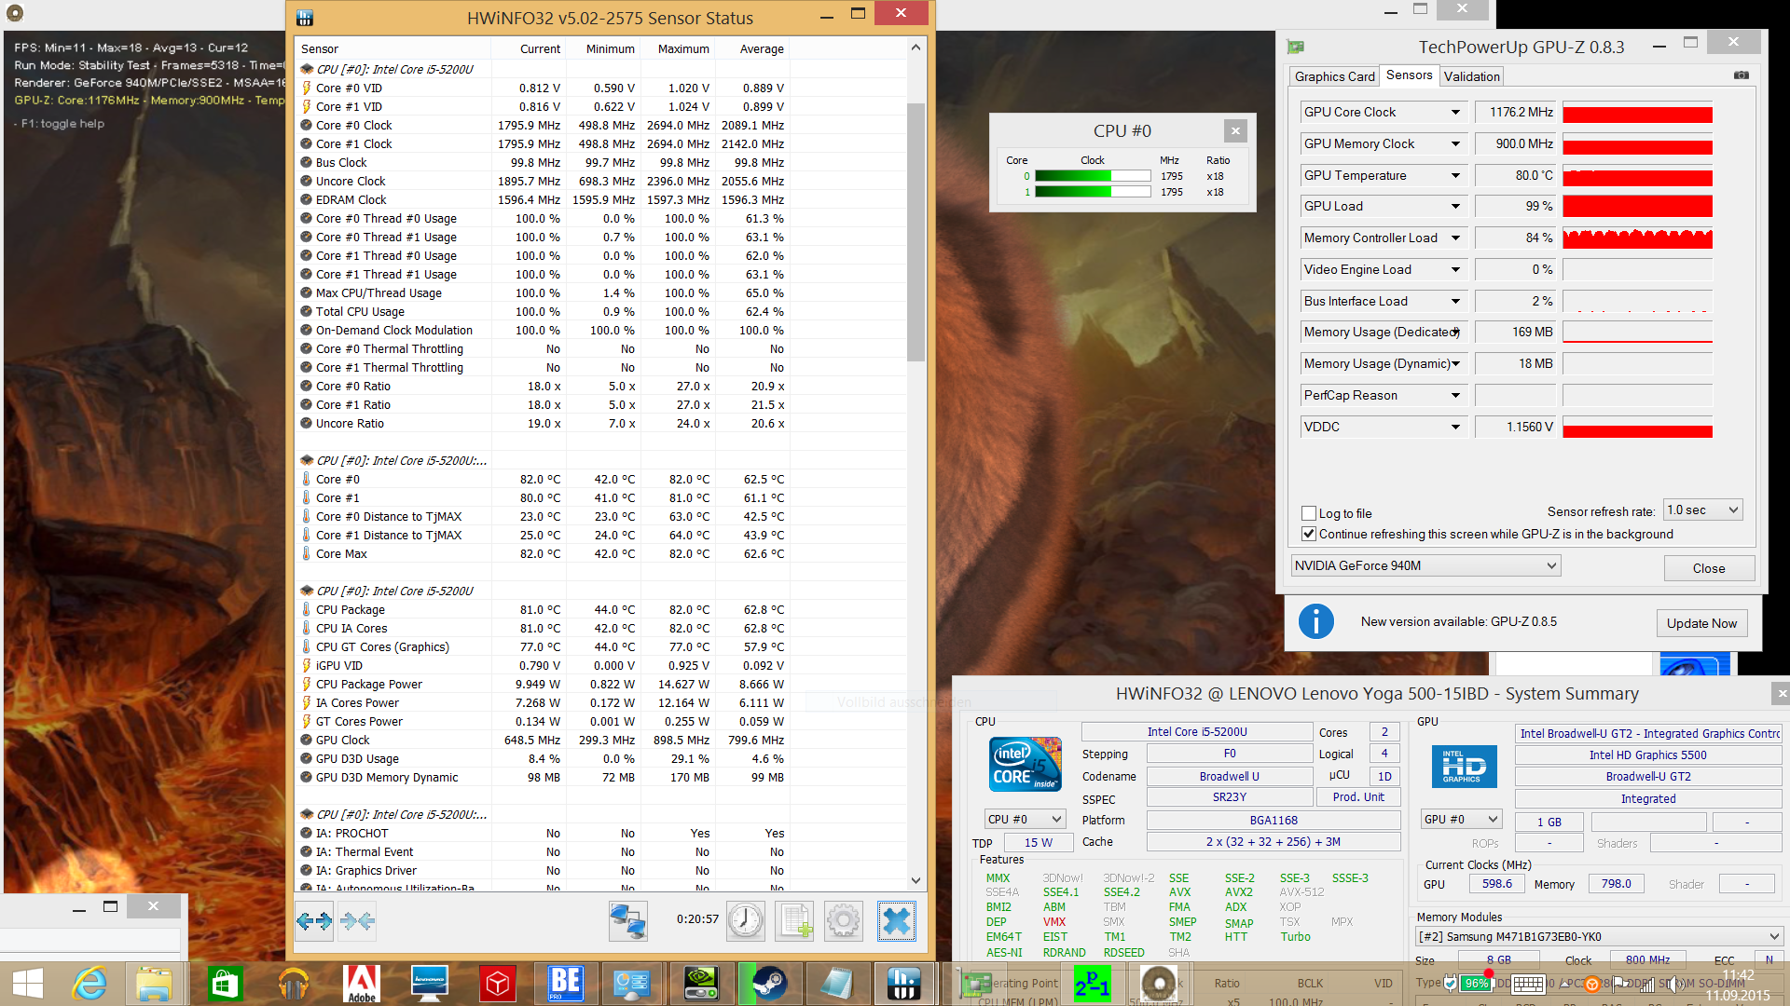This screenshot has width=1790, height=1006.
Task: Open Steam from the taskbar
Action: coord(768,983)
